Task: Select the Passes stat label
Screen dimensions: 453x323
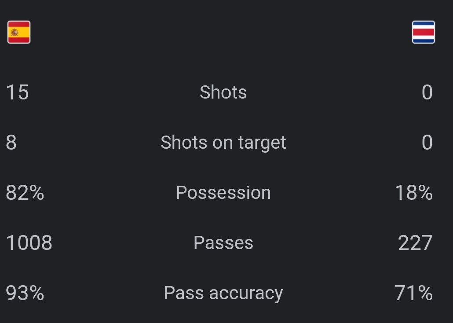Action: coord(223,243)
